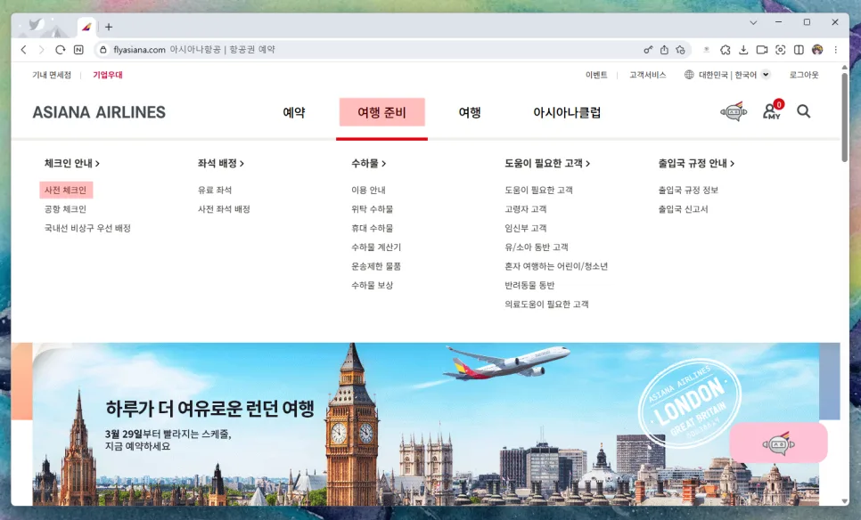
Task: Open the browser profile avatar
Action: coord(817,49)
